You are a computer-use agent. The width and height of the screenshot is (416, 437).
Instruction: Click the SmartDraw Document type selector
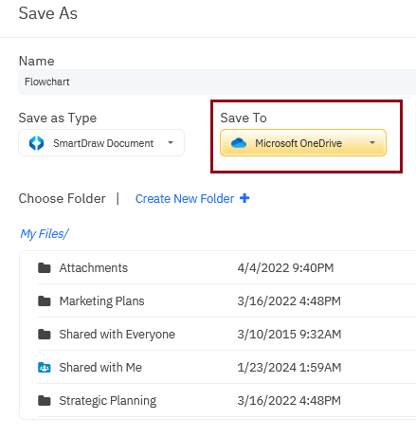(x=101, y=143)
